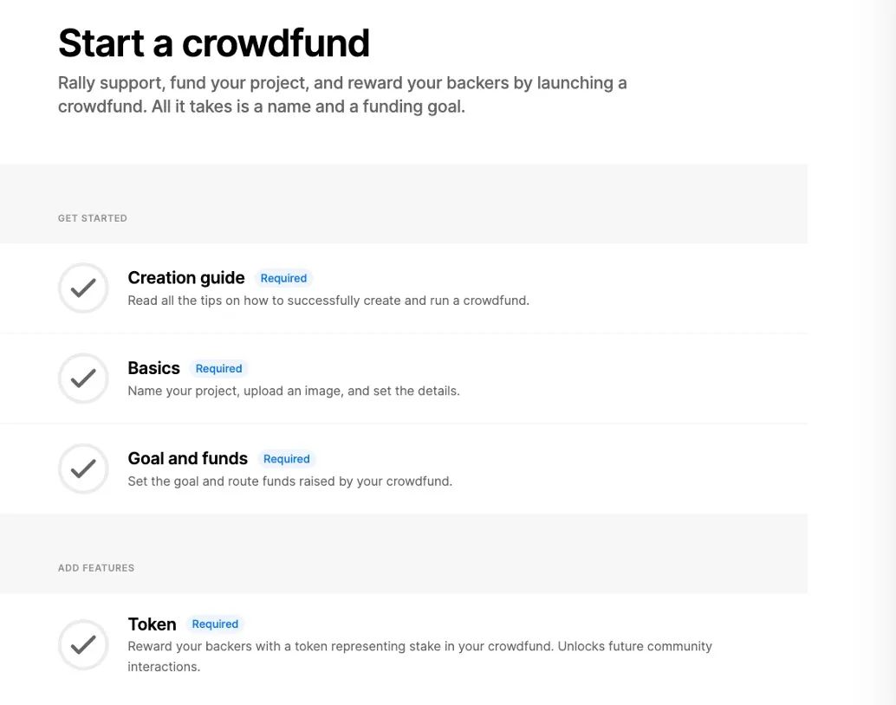Click the Required badge beside Creation guide
The image size is (896, 705).
pos(283,279)
